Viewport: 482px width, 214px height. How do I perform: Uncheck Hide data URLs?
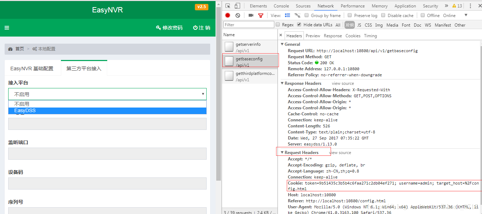tap(299, 24)
